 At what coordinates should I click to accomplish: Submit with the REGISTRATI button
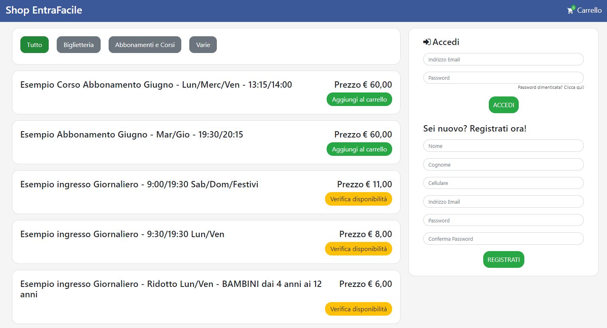[x=503, y=259]
